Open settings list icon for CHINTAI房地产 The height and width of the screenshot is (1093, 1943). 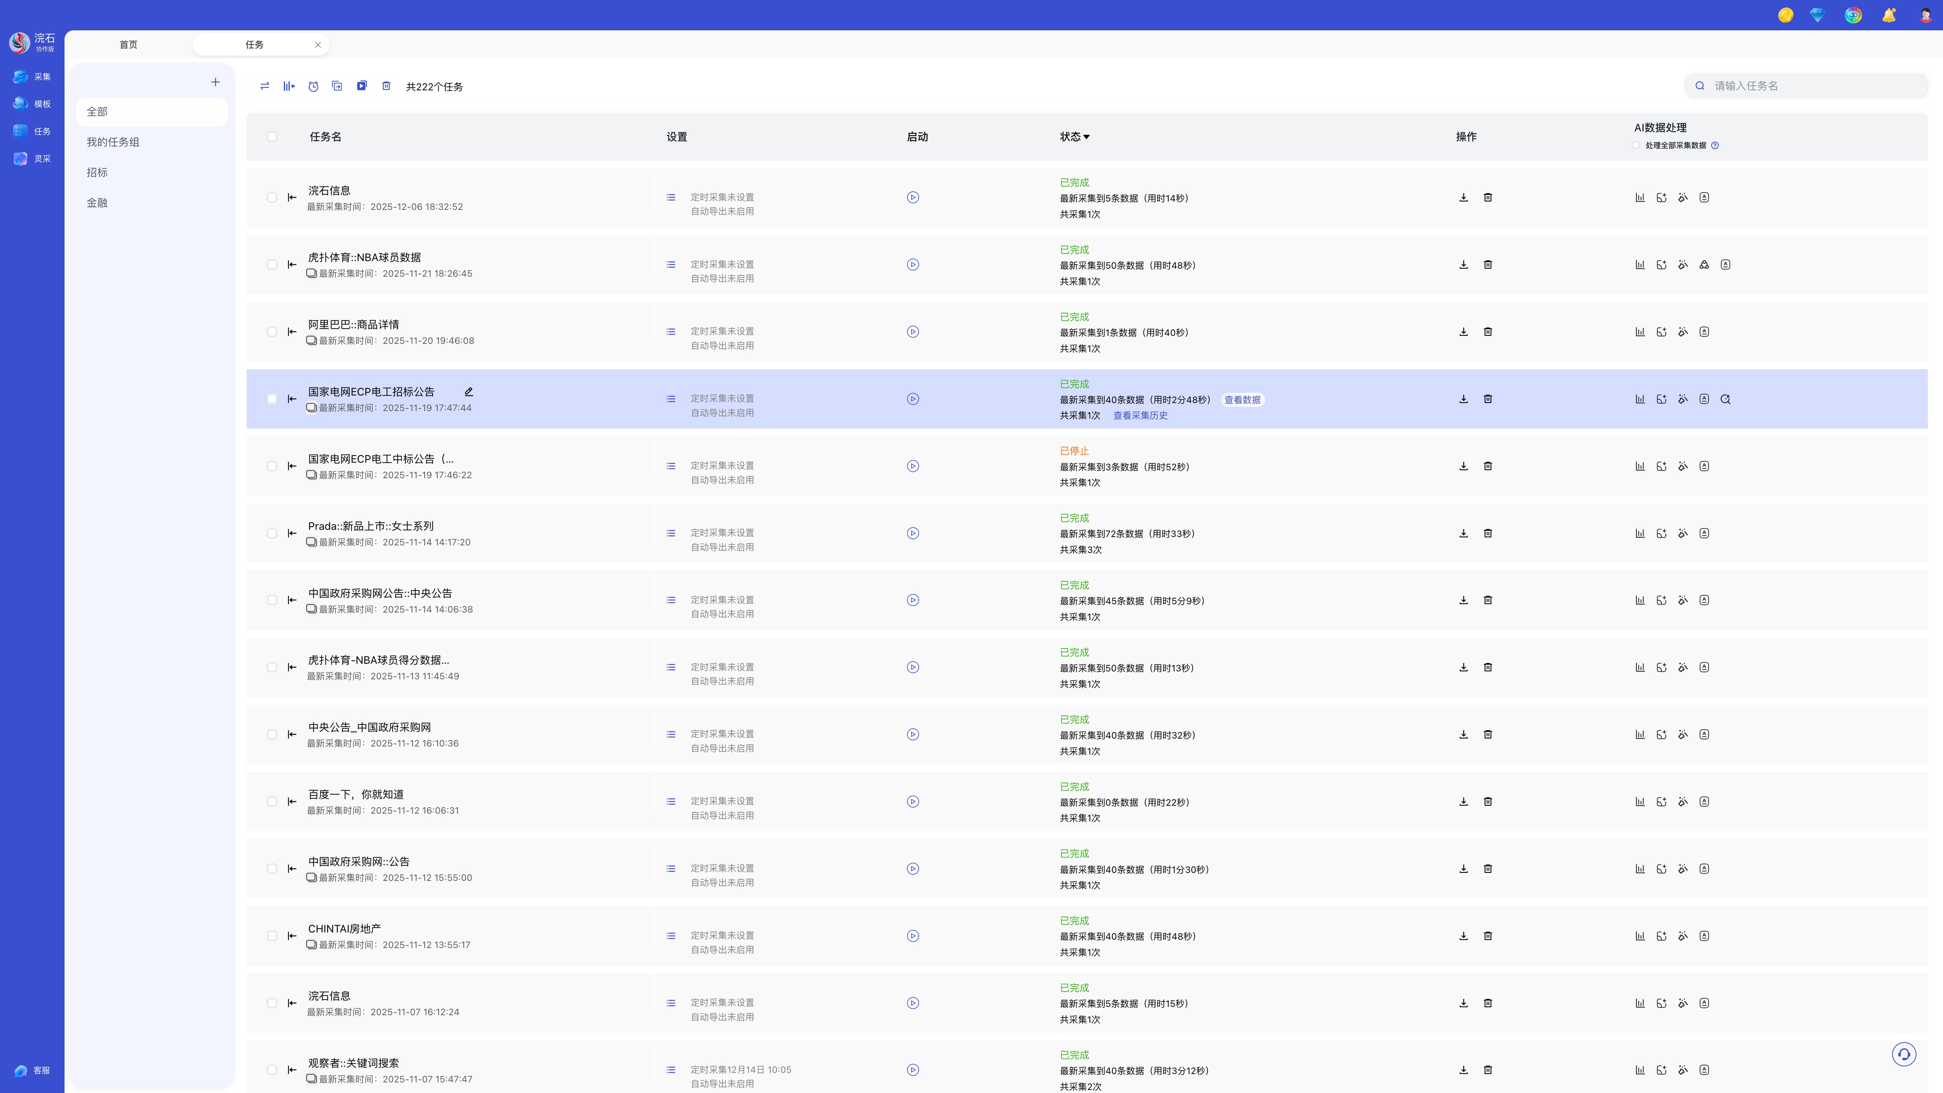tap(671, 936)
